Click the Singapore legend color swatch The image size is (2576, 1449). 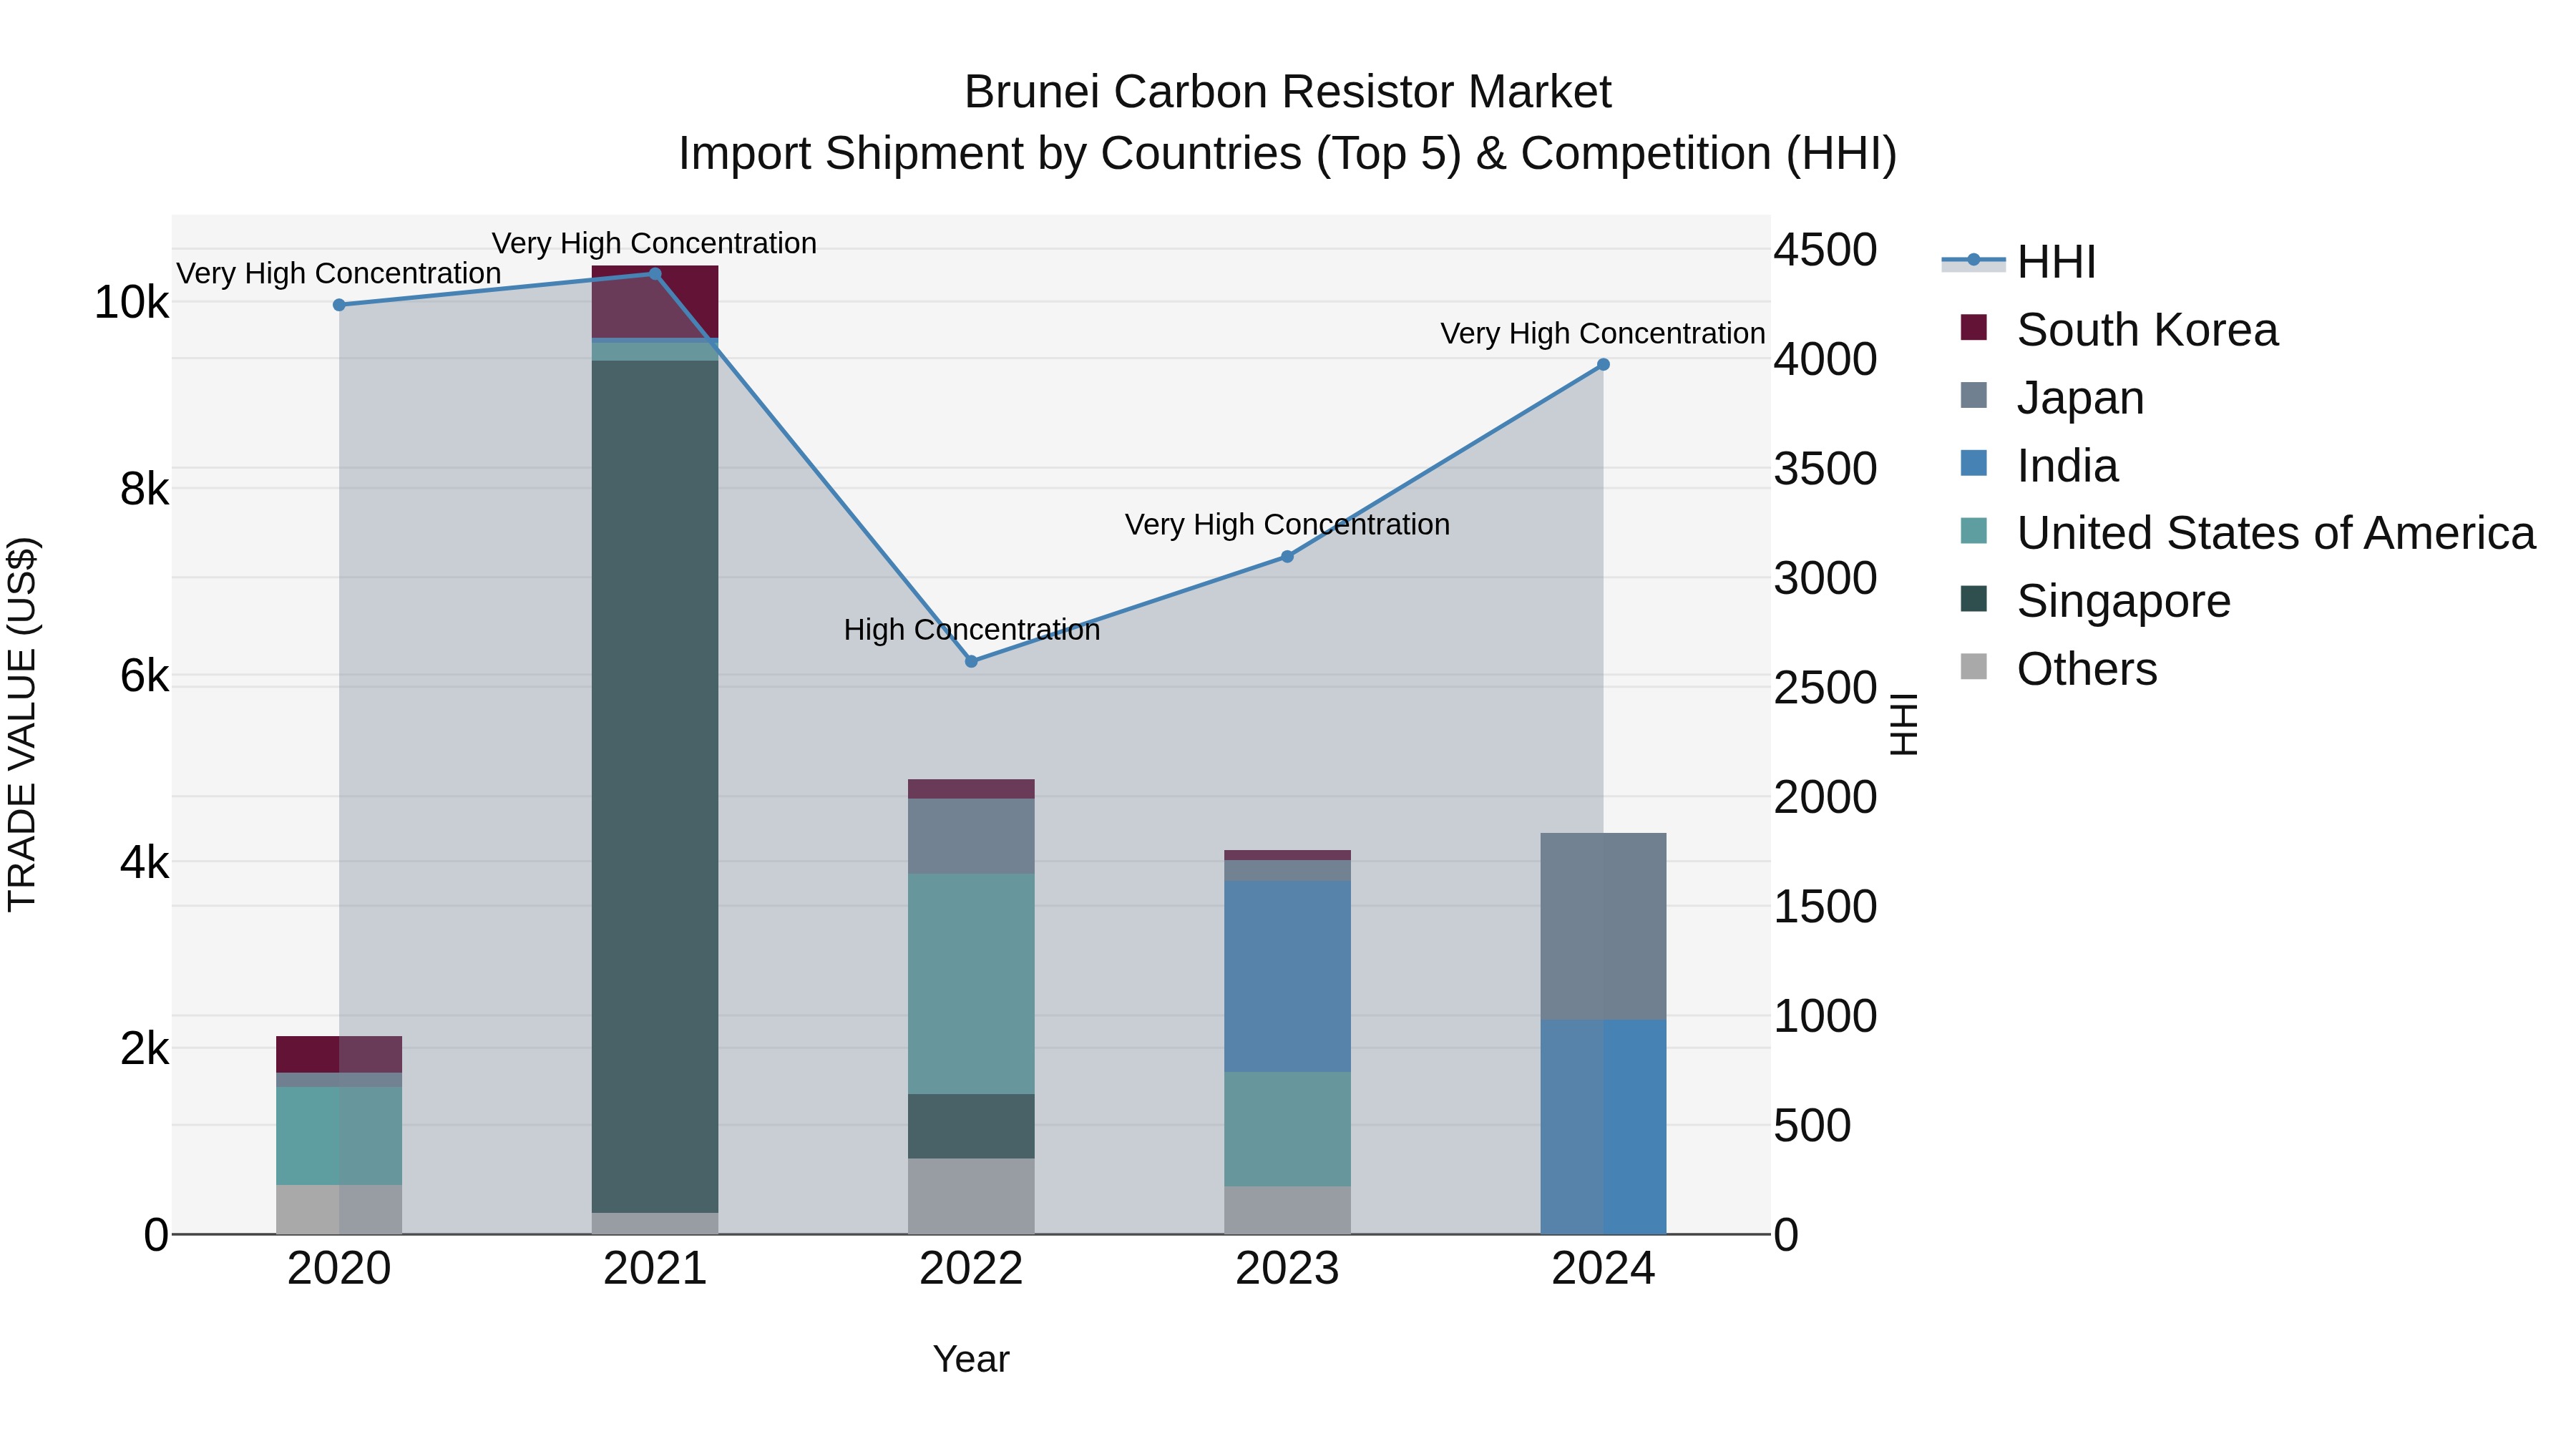[x=1974, y=599]
